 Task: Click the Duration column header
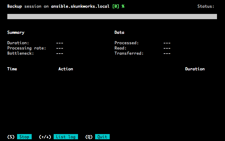pos(195,69)
